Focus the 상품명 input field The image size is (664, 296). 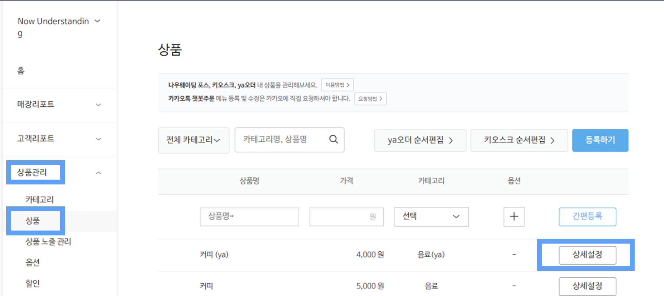pyautogui.click(x=249, y=217)
